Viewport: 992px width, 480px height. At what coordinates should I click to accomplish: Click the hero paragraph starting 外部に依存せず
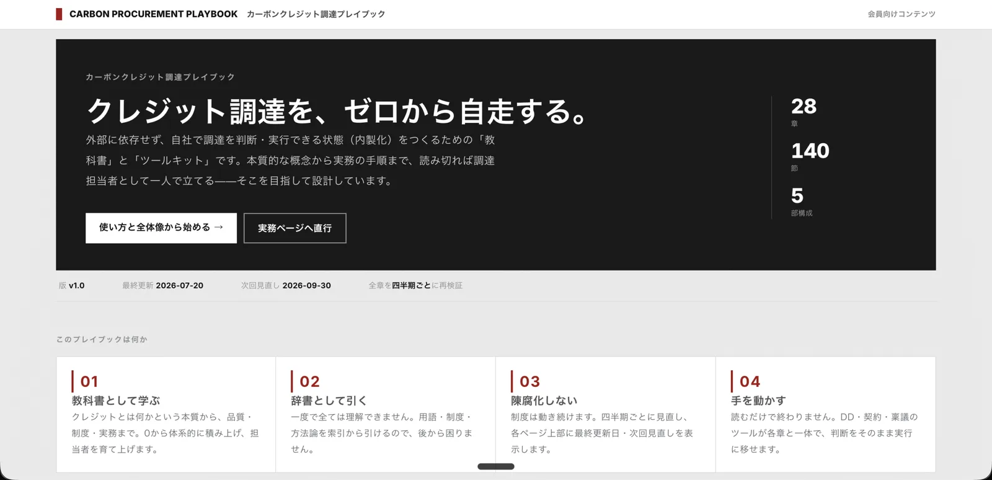290,161
